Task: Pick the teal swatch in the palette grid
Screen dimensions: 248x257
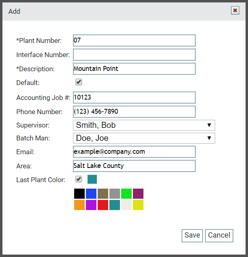Action: click(x=115, y=205)
